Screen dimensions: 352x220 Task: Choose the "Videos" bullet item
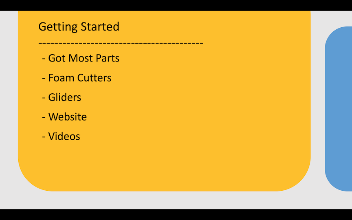[x=64, y=136]
